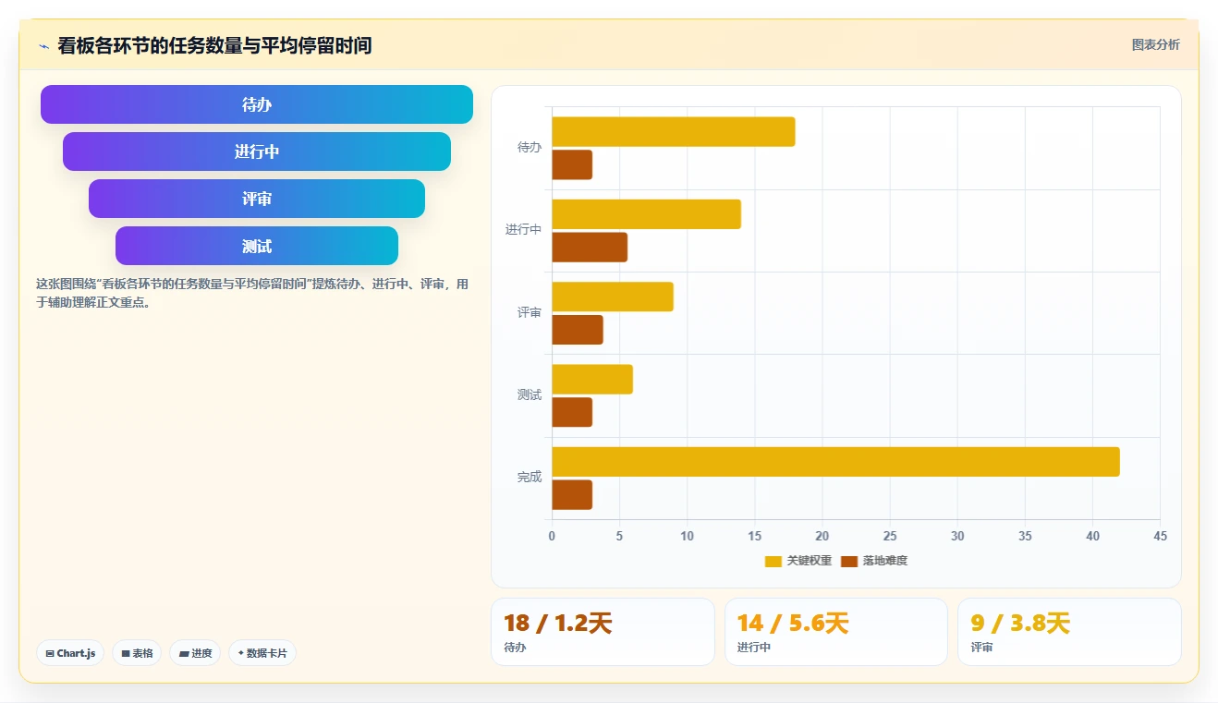Click the 待办 y-axis label

530,148
